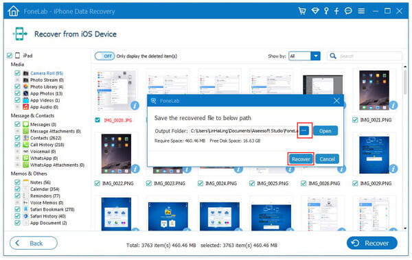Click Cancel in the FoneLab dialog
Image resolution: width=412 pixels, height=260 pixels.
pos(328,159)
